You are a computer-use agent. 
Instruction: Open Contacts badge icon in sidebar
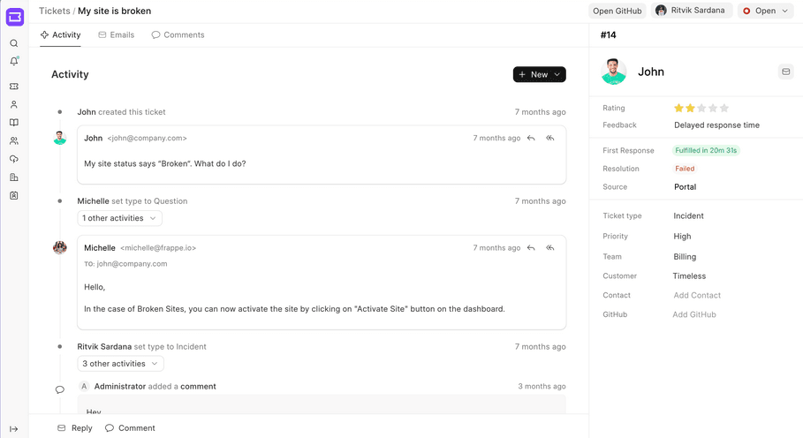coord(14,195)
